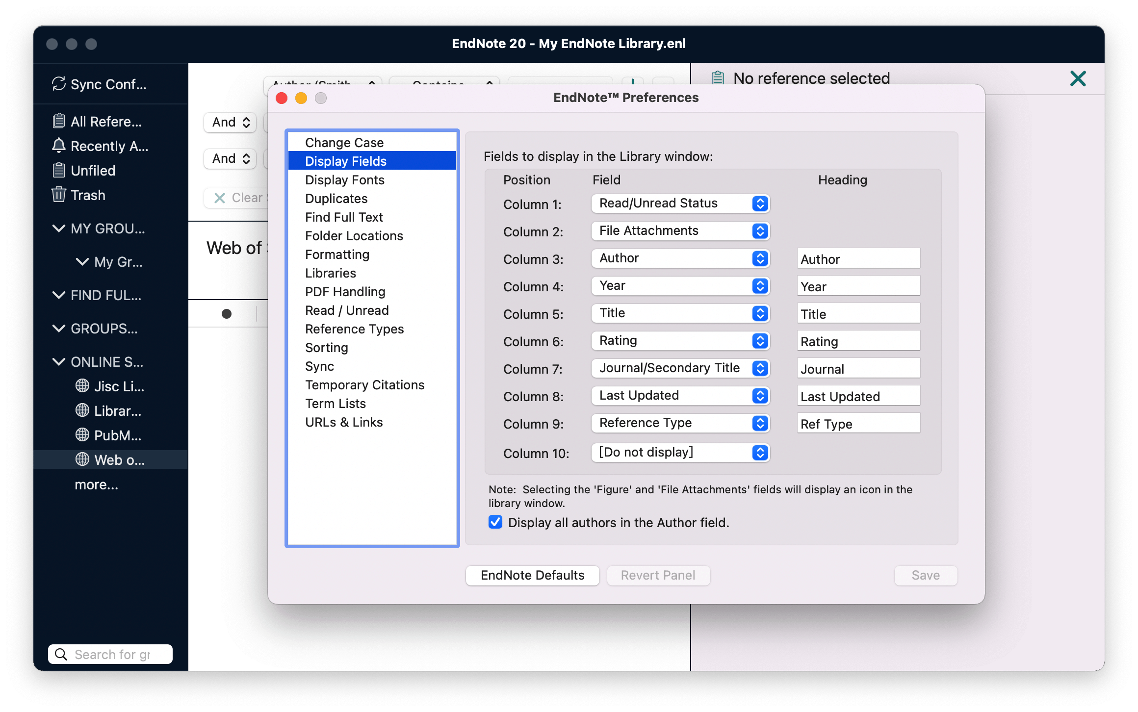Image resolution: width=1138 pixels, height=712 pixels.
Task: Open Column 7 Journal/Secondary Title dropdown
Action: click(x=680, y=368)
